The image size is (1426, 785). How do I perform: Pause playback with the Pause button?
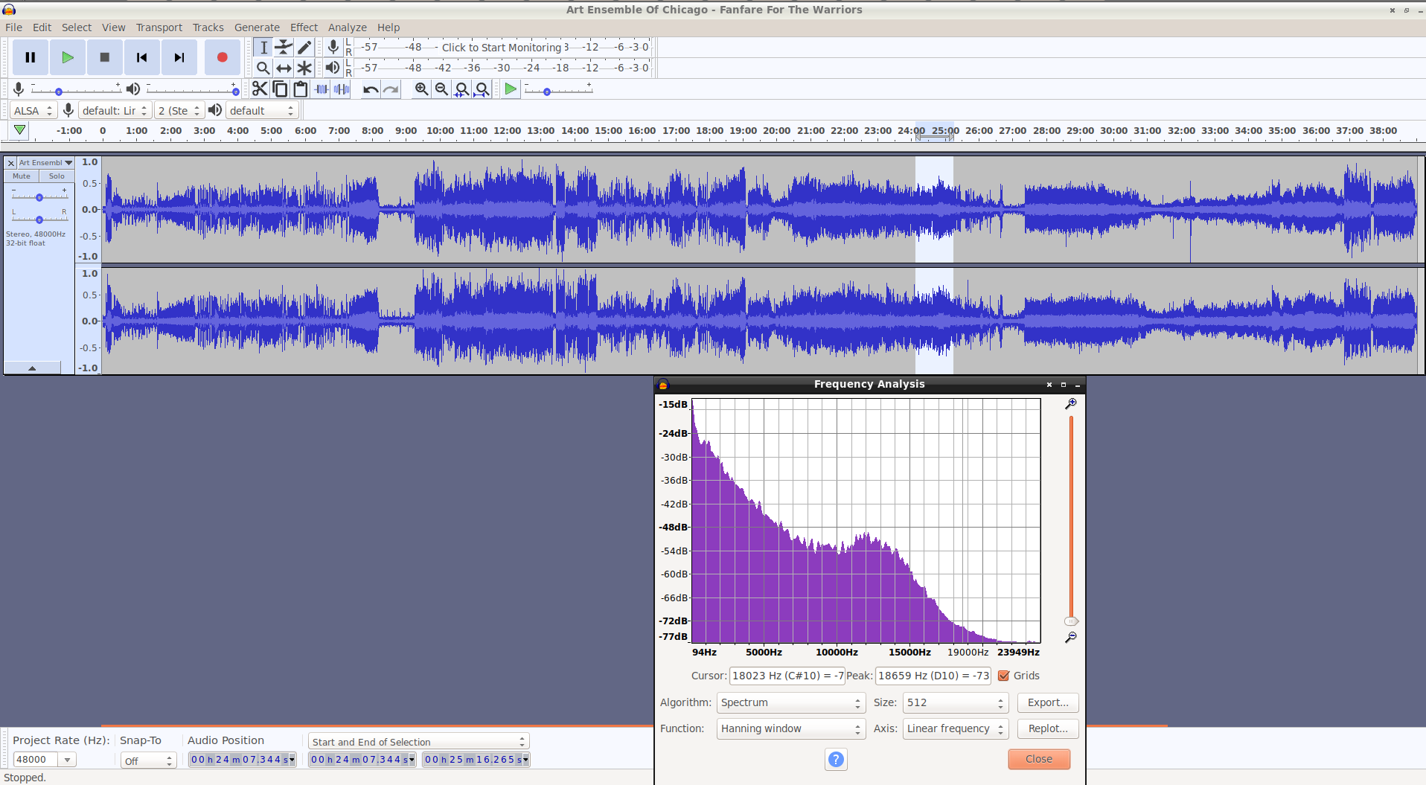click(31, 57)
